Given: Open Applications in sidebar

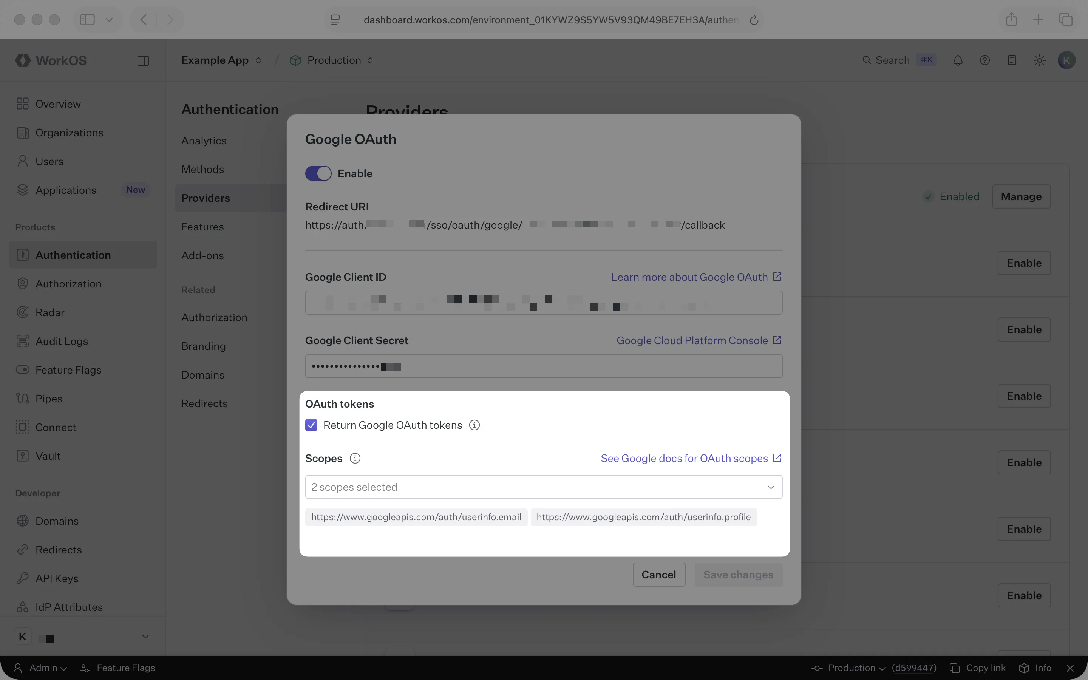Looking at the screenshot, I should 83,190.
